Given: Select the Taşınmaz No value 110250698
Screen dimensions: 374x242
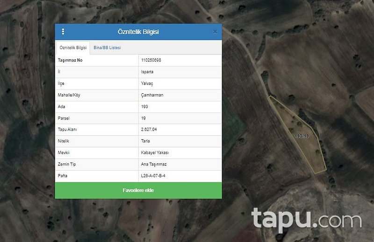Looking at the screenshot, I should (x=151, y=60).
